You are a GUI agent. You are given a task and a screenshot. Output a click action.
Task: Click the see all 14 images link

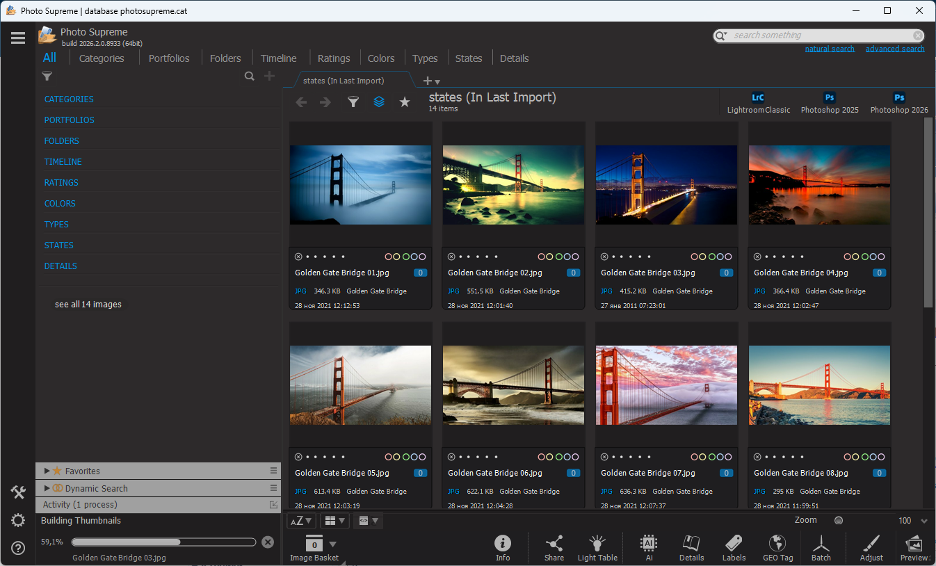pyautogui.click(x=88, y=305)
